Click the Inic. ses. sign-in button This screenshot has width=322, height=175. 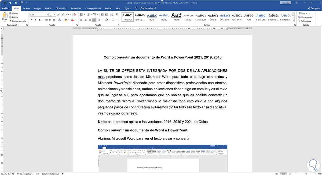pos(286,3)
